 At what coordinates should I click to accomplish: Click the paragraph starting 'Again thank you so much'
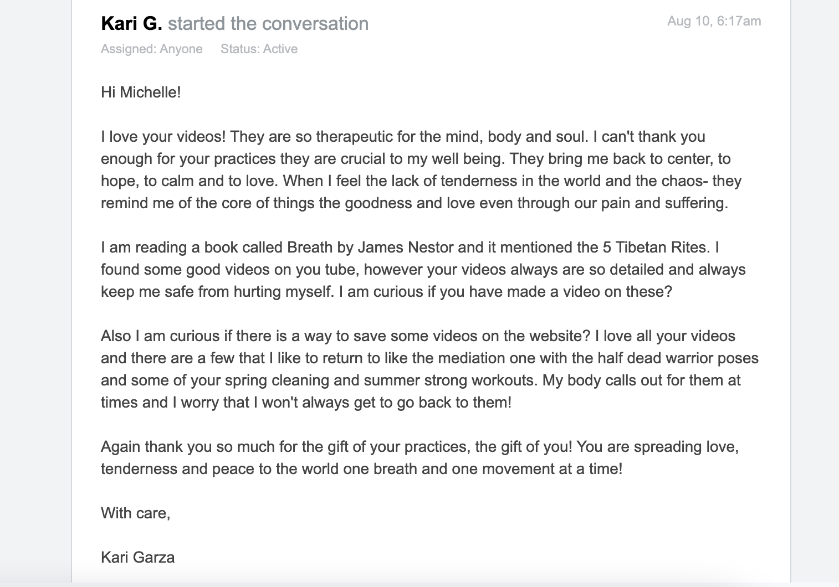pyautogui.click(x=419, y=457)
